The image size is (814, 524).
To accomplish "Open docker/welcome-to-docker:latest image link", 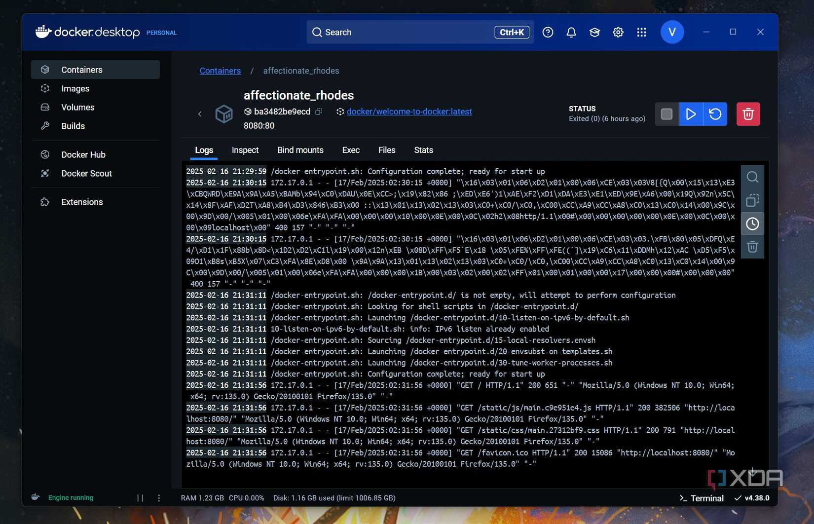I will (409, 112).
